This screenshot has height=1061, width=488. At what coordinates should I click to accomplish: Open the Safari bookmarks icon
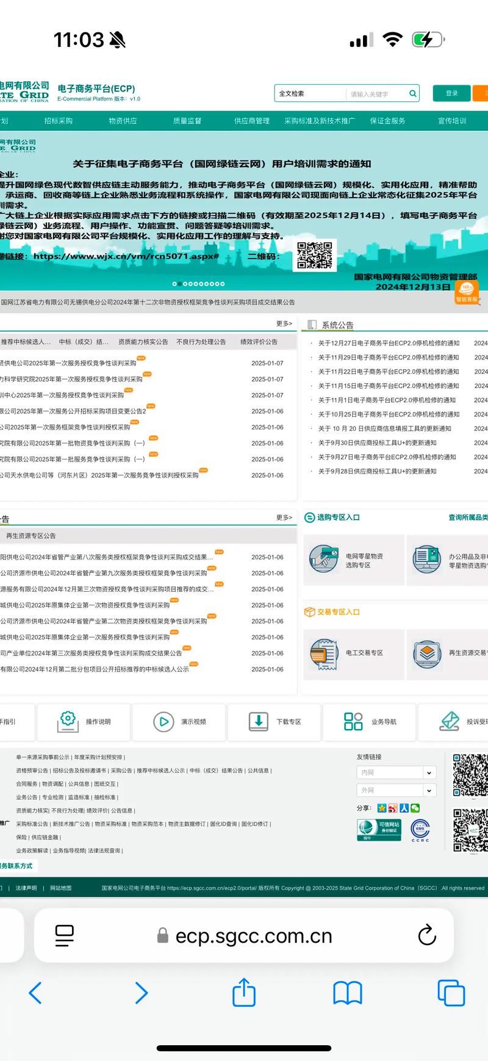tap(348, 993)
